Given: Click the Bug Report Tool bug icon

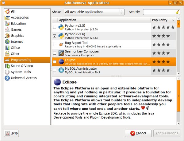Looking at the screenshot, I should (61, 45).
